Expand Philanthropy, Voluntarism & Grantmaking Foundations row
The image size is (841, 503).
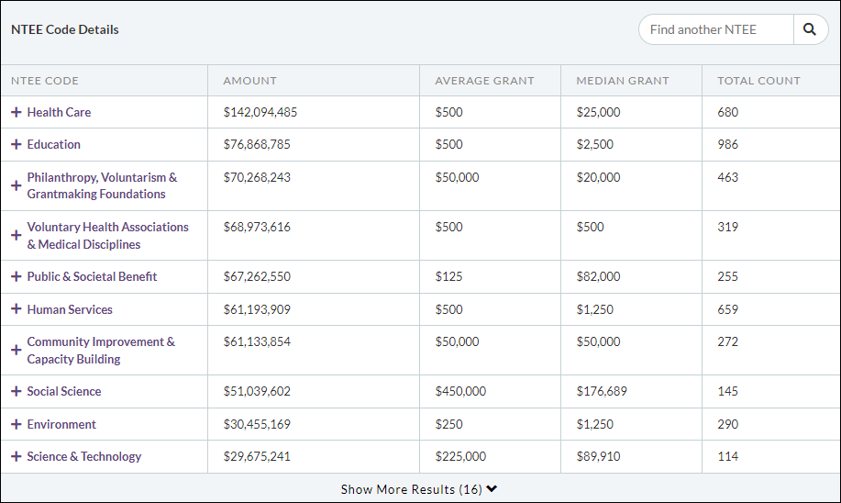click(x=16, y=185)
